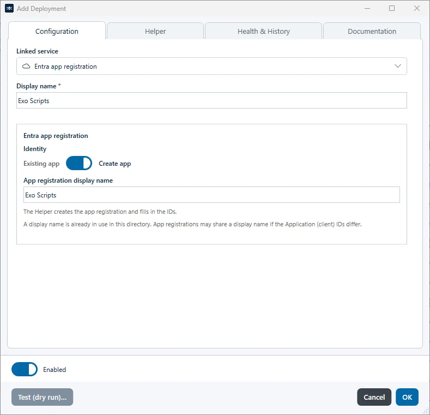Image resolution: width=430 pixels, height=415 pixels.
Task: Close the Add Deployment dialog
Action: pos(417,8)
